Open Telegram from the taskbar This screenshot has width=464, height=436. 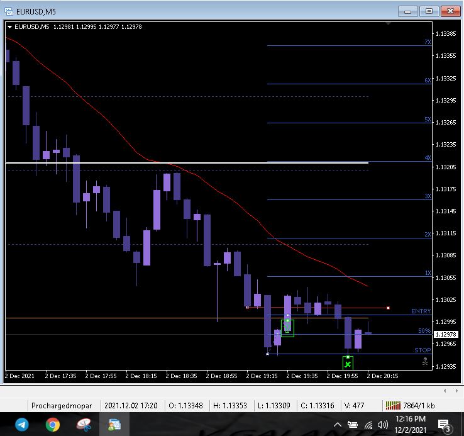(22, 425)
